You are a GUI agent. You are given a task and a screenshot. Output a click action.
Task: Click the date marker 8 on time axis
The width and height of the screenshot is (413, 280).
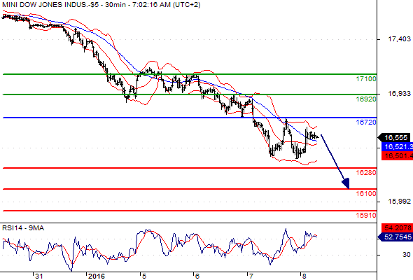click(x=304, y=276)
